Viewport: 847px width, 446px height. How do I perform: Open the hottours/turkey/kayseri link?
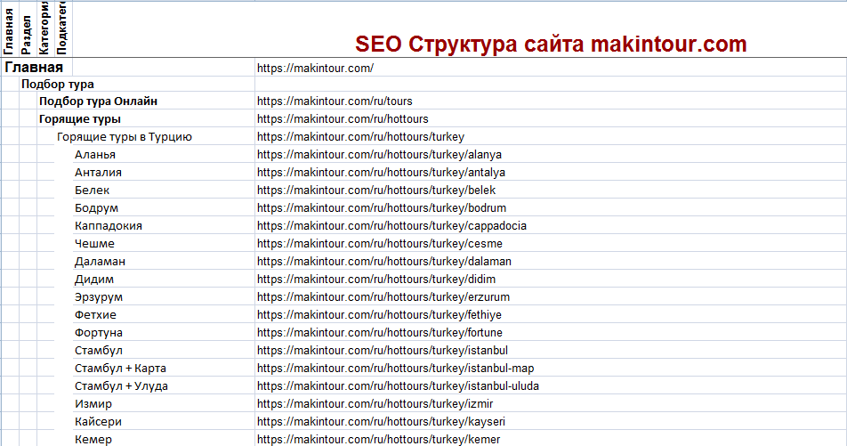(x=381, y=422)
